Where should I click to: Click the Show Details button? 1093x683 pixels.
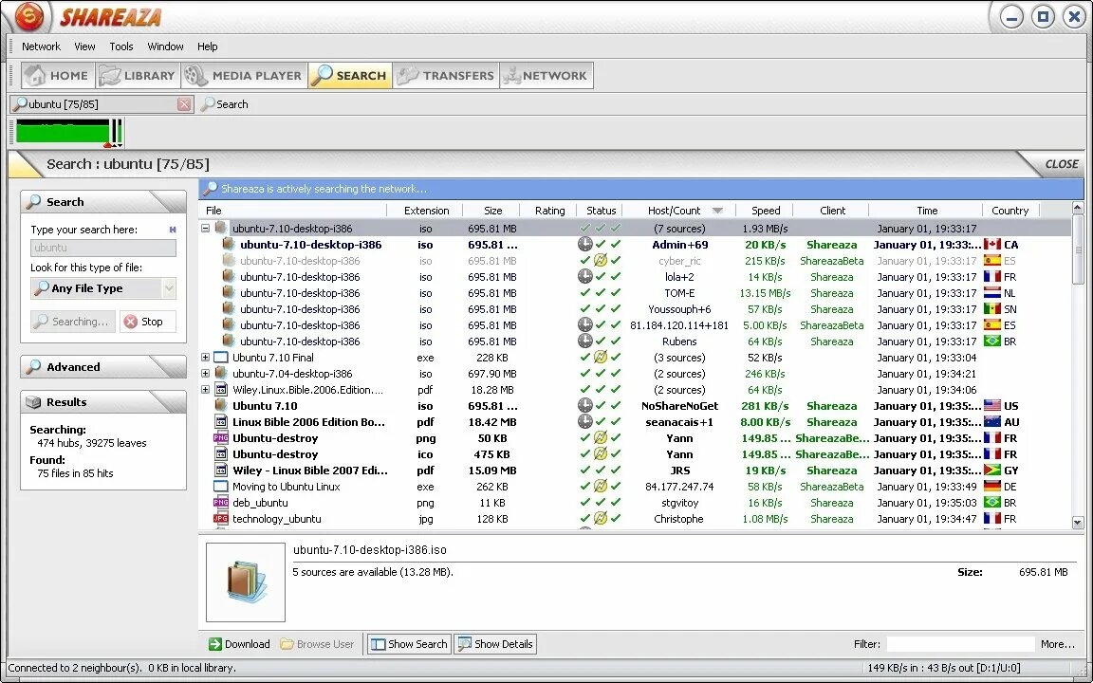pos(495,644)
